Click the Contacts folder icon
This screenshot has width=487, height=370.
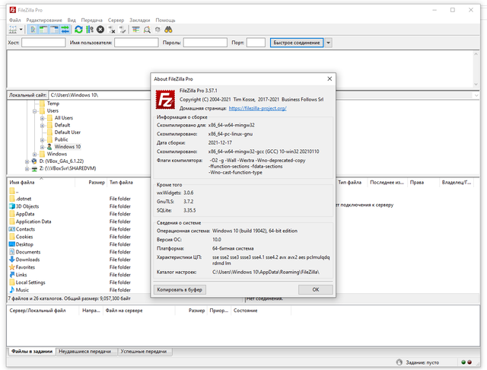pyautogui.click(x=12, y=229)
